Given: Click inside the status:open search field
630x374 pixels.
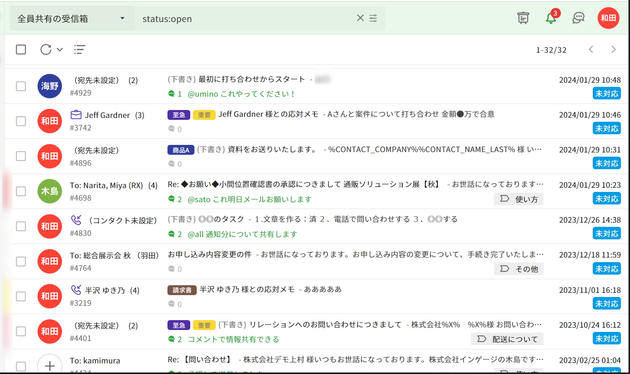Looking at the screenshot, I should click(x=247, y=19).
